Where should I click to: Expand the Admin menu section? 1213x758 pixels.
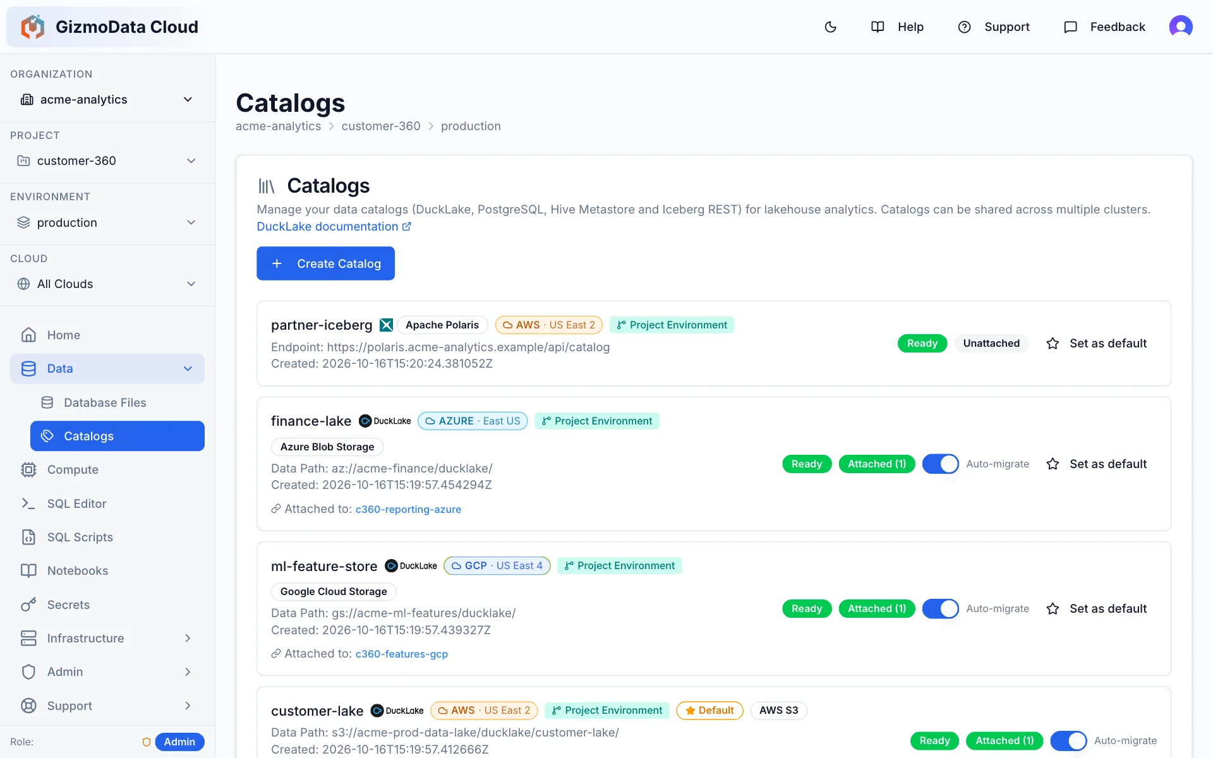pyautogui.click(x=107, y=671)
